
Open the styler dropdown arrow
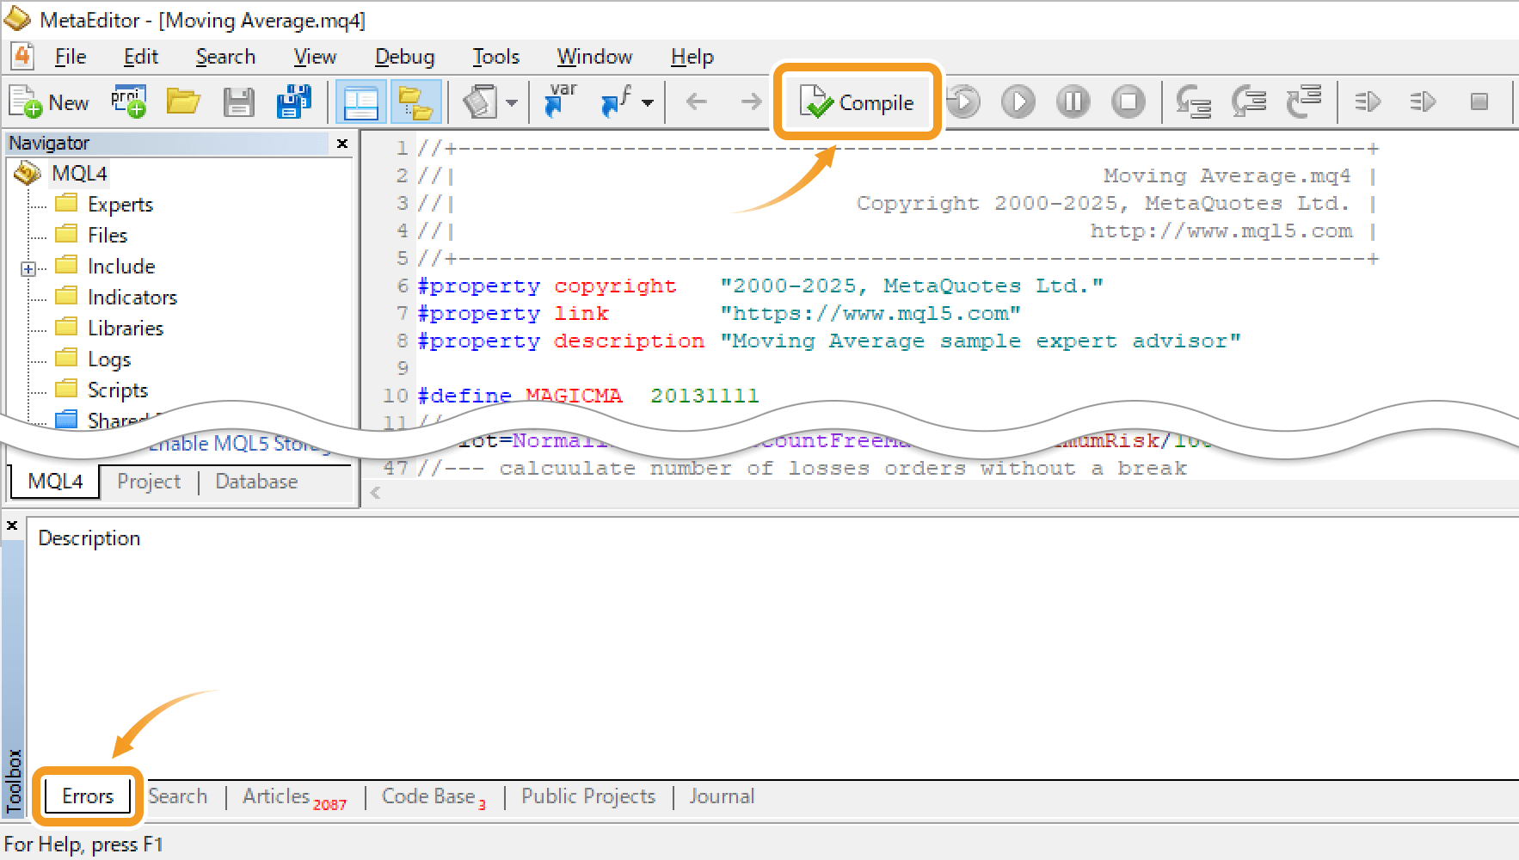(x=512, y=103)
